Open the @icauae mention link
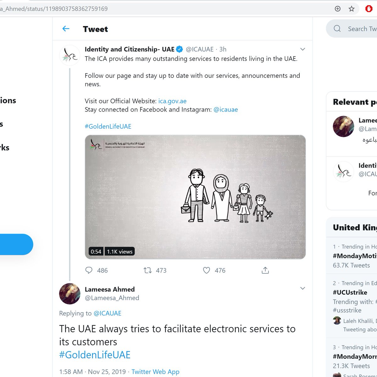This screenshot has width=377, height=377. 226,110
